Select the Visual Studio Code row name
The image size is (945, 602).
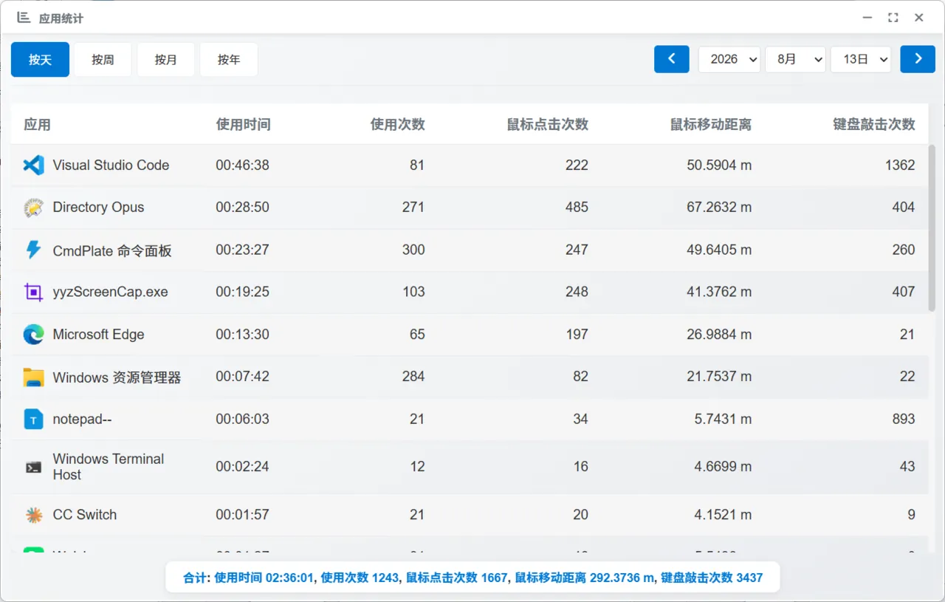(x=111, y=165)
